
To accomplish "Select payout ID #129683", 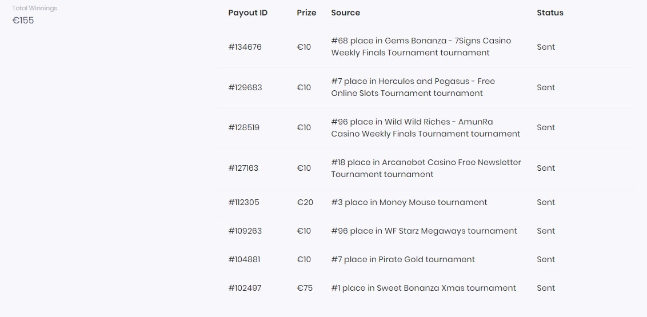I will tap(245, 87).
